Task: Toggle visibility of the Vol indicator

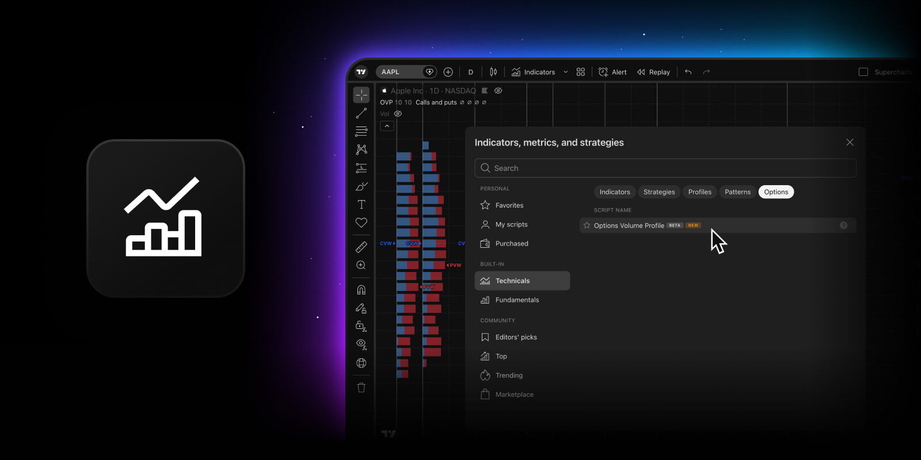Action: 398,114
